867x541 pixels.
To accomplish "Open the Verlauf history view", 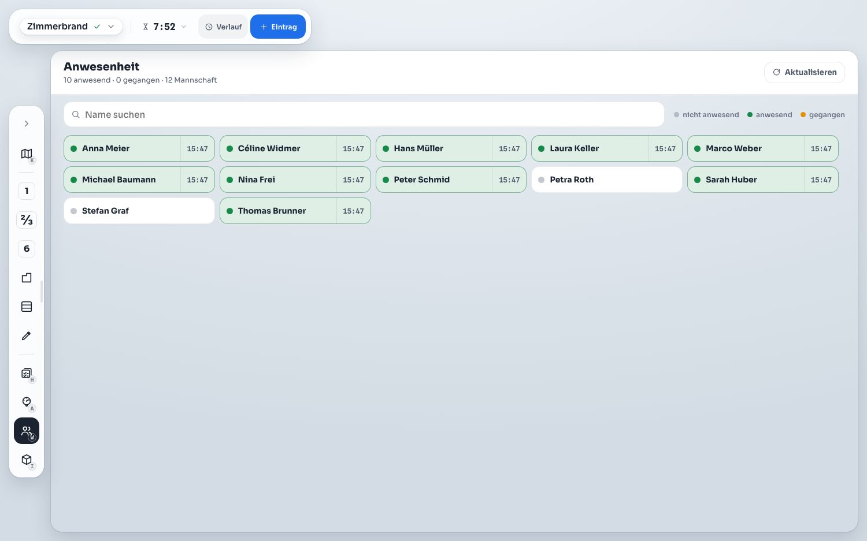I will tap(223, 27).
